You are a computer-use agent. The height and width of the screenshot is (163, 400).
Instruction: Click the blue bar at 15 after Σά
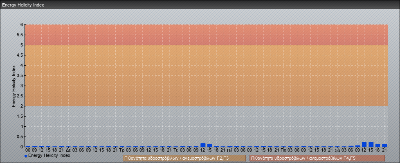tap(371, 144)
